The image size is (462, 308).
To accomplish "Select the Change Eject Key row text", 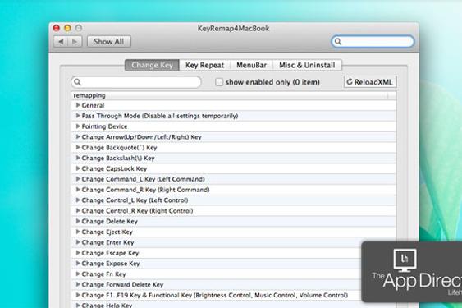I will tap(107, 232).
